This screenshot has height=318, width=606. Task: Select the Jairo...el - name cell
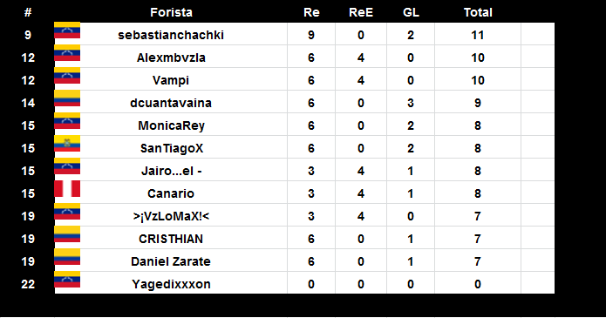click(172, 171)
